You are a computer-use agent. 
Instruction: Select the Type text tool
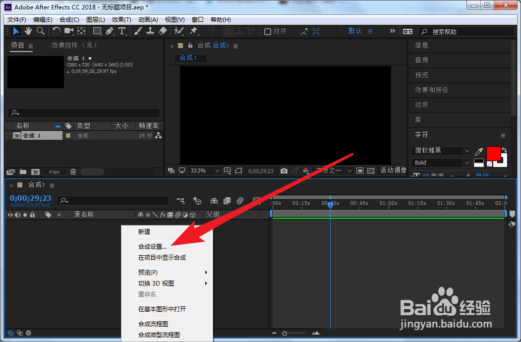click(122, 31)
